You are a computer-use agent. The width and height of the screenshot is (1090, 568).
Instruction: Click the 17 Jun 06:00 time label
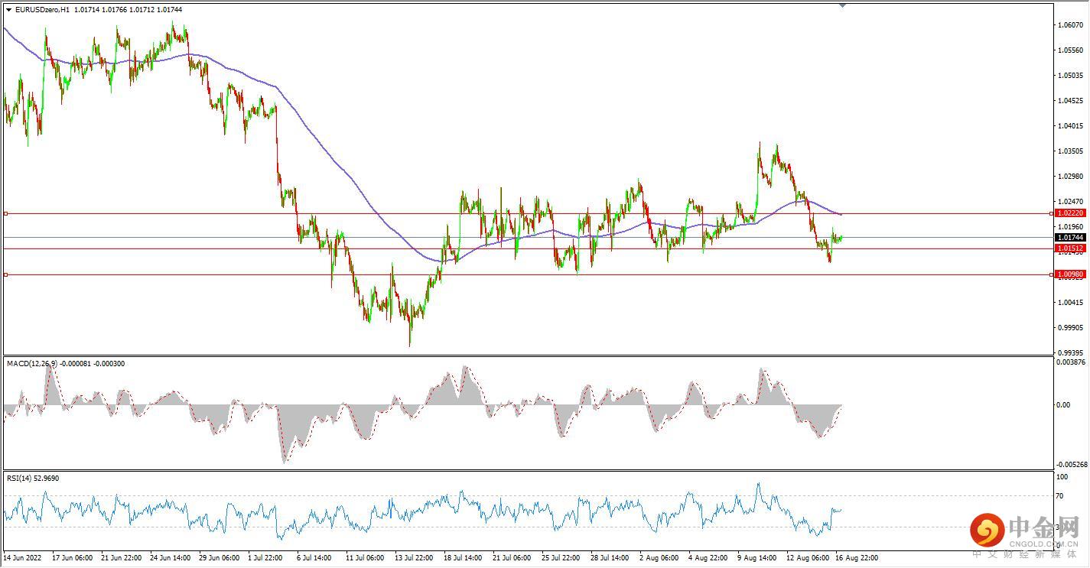[73, 558]
